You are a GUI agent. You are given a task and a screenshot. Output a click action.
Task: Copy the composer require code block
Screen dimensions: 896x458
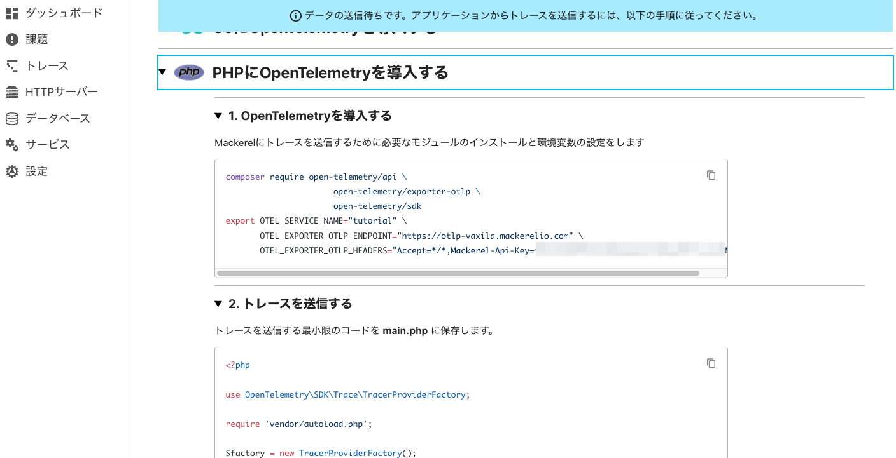pyautogui.click(x=711, y=175)
